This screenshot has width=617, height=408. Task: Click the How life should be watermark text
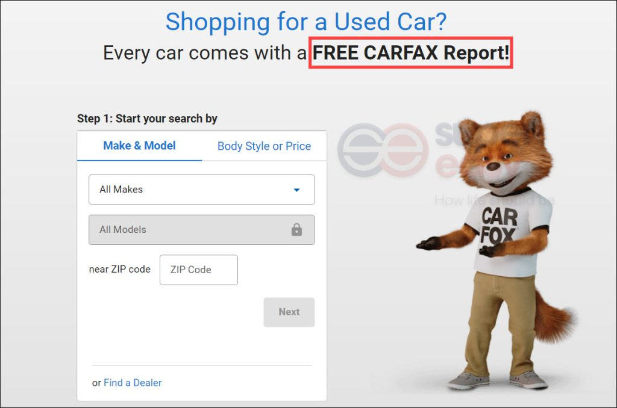(x=494, y=200)
